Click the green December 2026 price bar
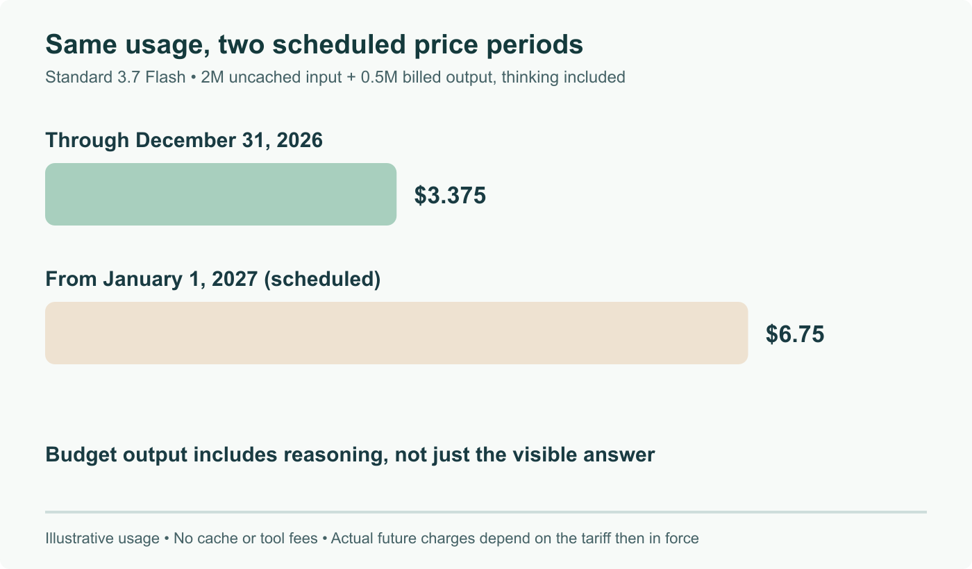 221,194
